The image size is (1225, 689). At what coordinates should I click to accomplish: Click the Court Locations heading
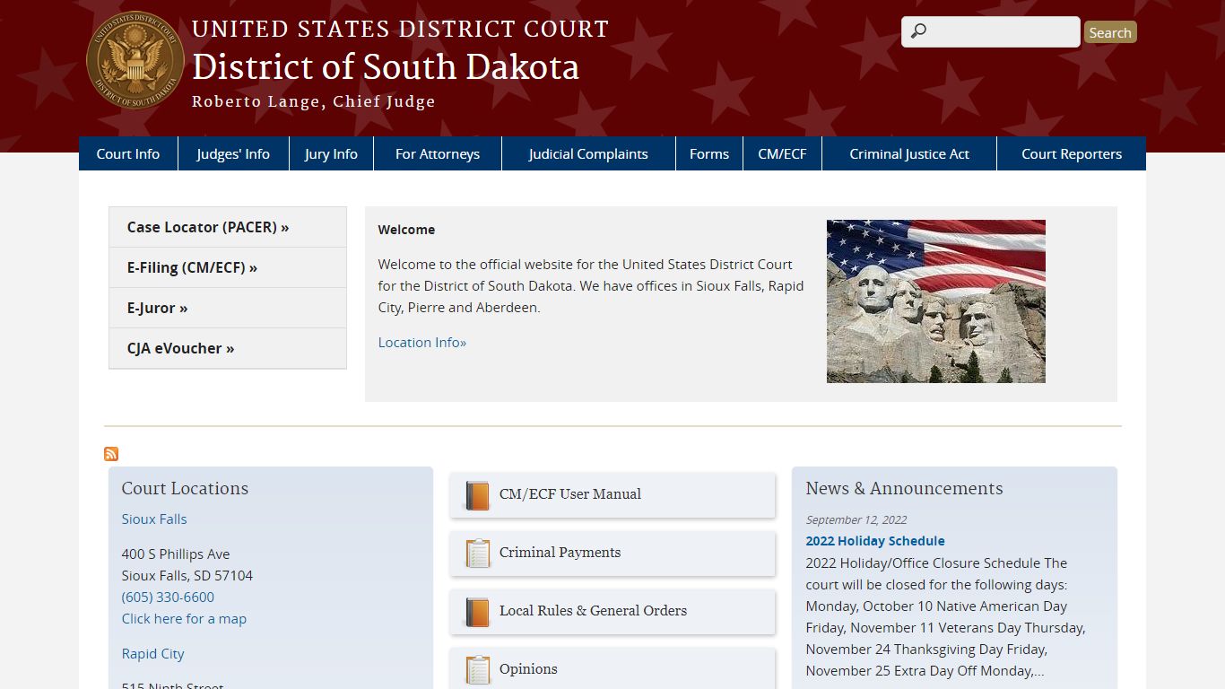[185, 488]
